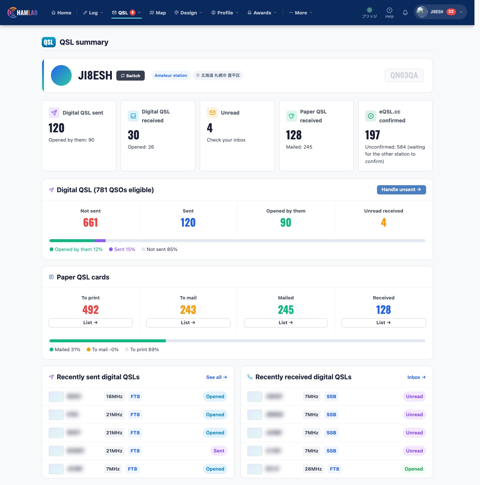Click the Handle unsent button
The height and width of the screenshot is (485, 480).
[x=401, y=190]
